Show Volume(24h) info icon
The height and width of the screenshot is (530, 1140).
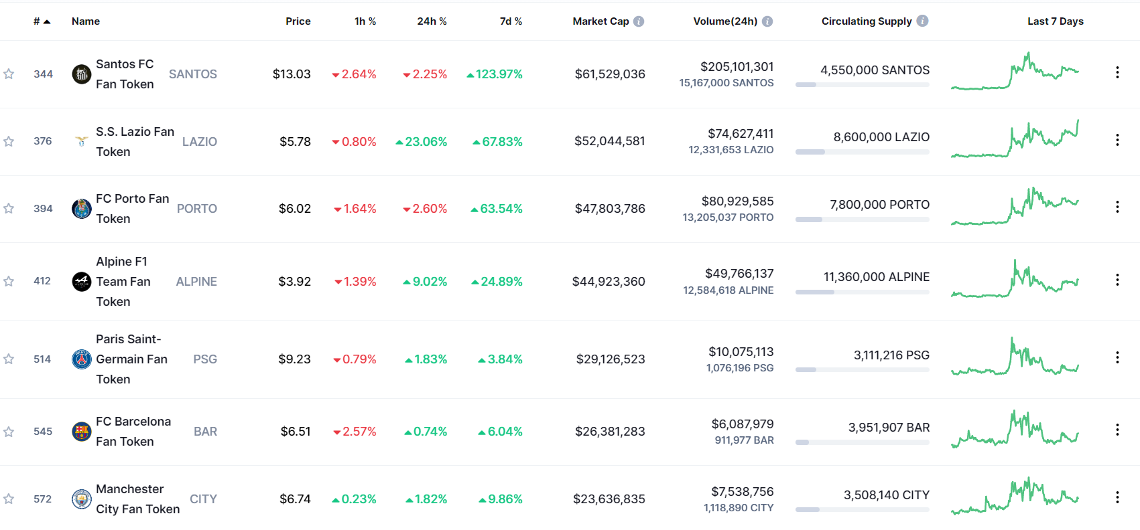767,21
